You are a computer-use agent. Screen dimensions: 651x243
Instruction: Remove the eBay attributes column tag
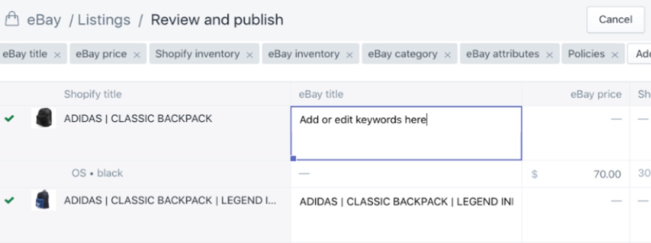[x=550, y=55]
